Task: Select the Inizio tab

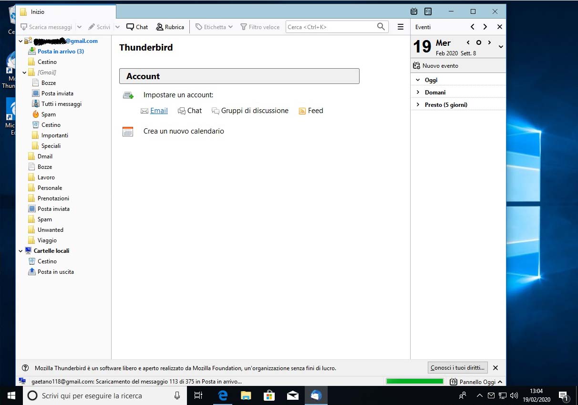Action: coord(66,11)
